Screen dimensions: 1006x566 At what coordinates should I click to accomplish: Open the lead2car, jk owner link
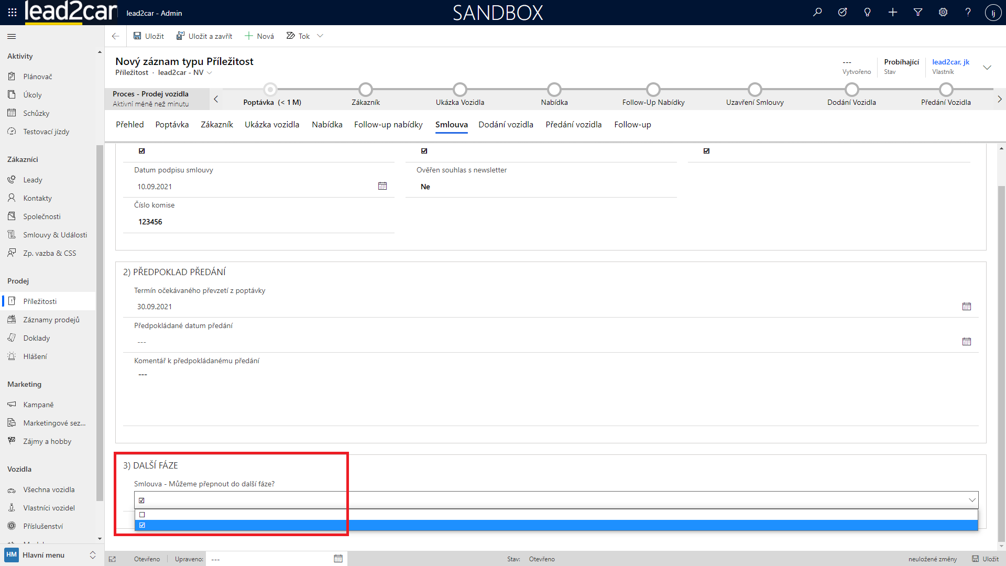point(950,62)
